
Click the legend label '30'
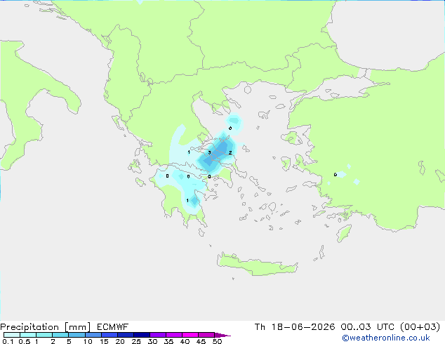152,341
